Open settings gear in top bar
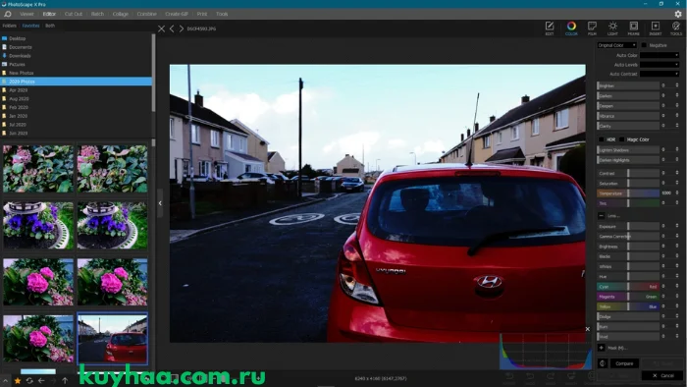This screenshot has height=387, width=687. click(x=678, y=14)
